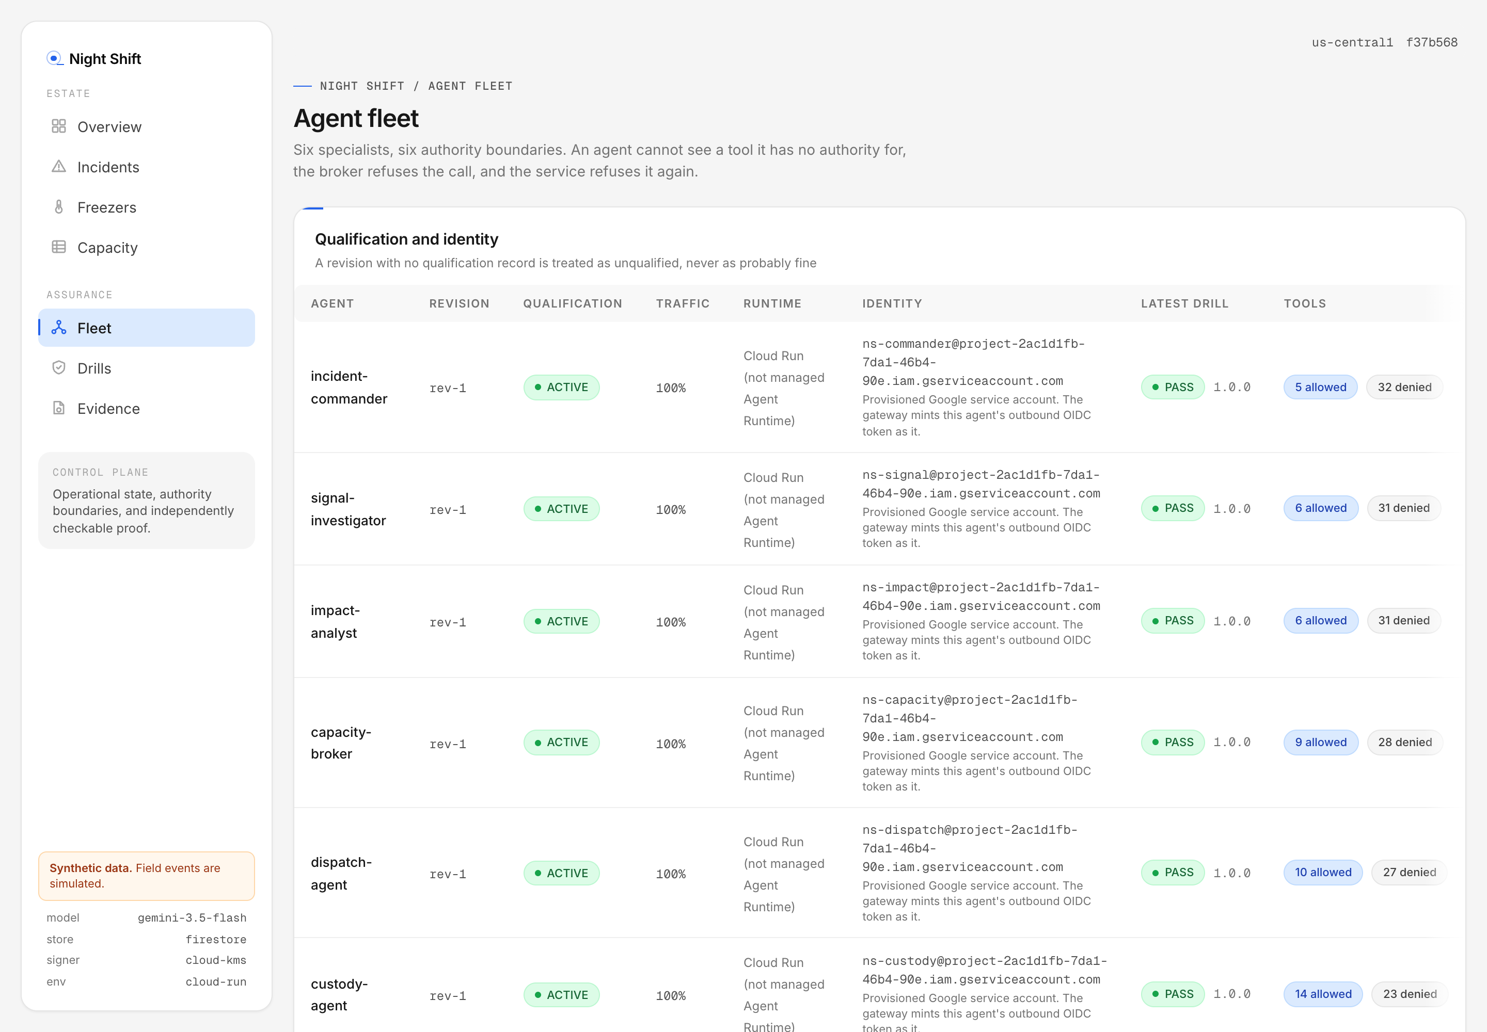This screenshot has height=1032, width=1487.
Task: Navigate to Capacity page
Action: point(147,248)
